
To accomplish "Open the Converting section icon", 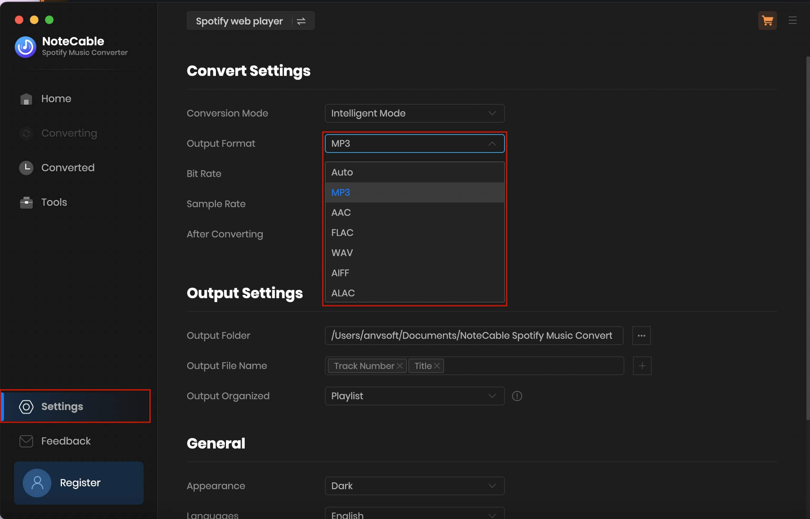I will pos(26,133).
